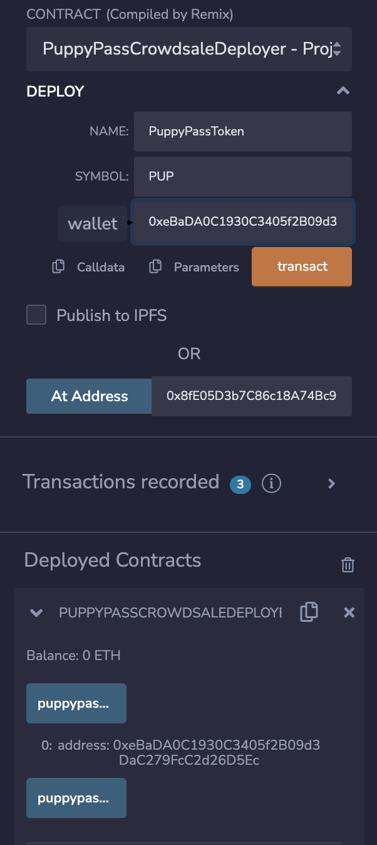Click transact to deploy PuppyPassToken
This screenshot has height=845, width=377.
click(302, 266)
